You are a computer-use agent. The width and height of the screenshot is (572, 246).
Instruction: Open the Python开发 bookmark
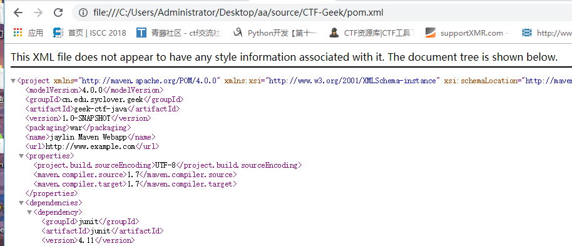point(283,33)
